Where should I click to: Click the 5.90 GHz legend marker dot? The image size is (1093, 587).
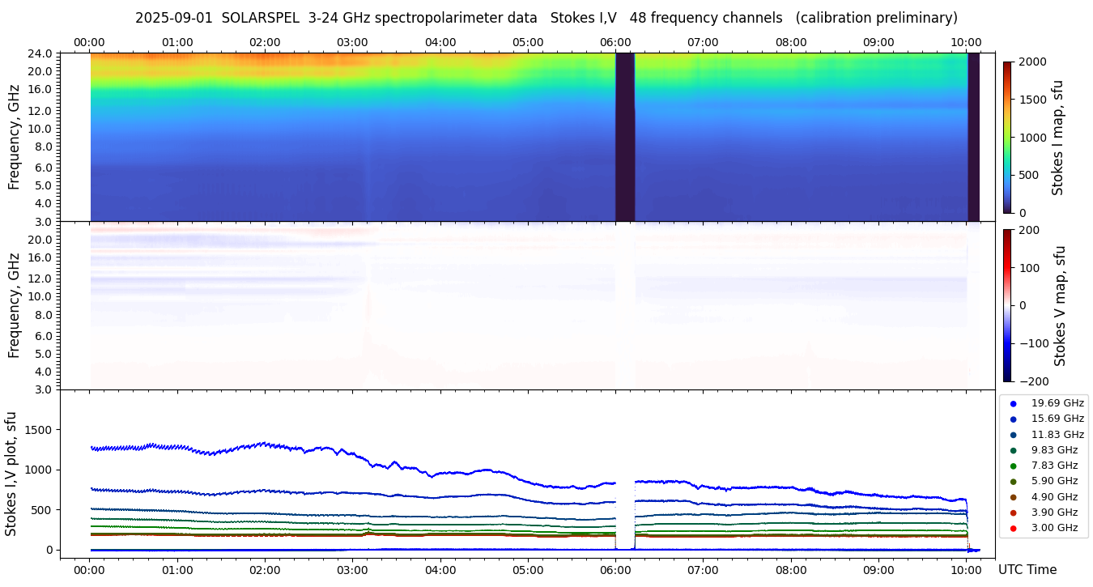point(1013,482)
